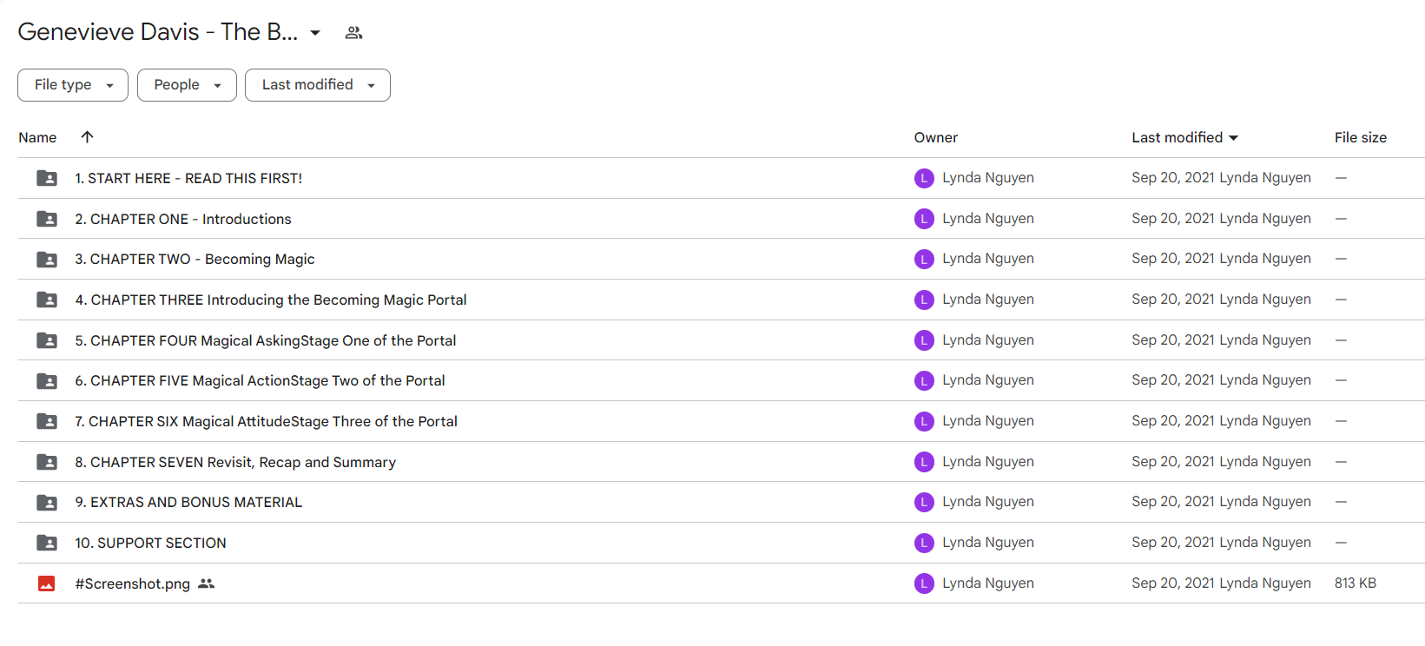Click the Owner column header

(935, 137)
